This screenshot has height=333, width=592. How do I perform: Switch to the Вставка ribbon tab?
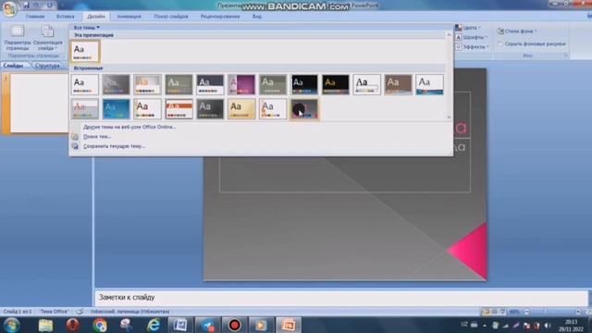tap(66, 17)
